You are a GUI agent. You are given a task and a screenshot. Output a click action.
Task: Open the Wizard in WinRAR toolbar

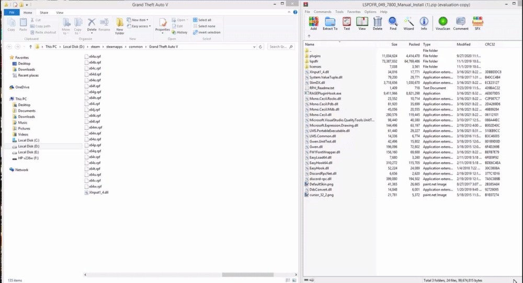(x=408, y=23)
